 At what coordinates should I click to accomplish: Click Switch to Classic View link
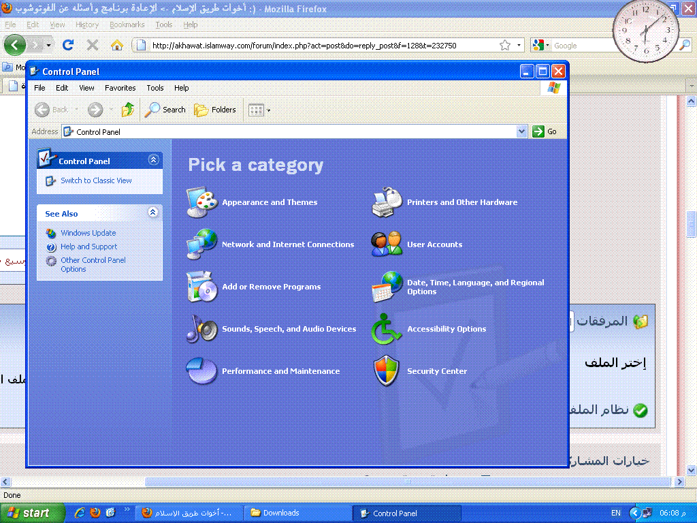click(x=96, y=180)
